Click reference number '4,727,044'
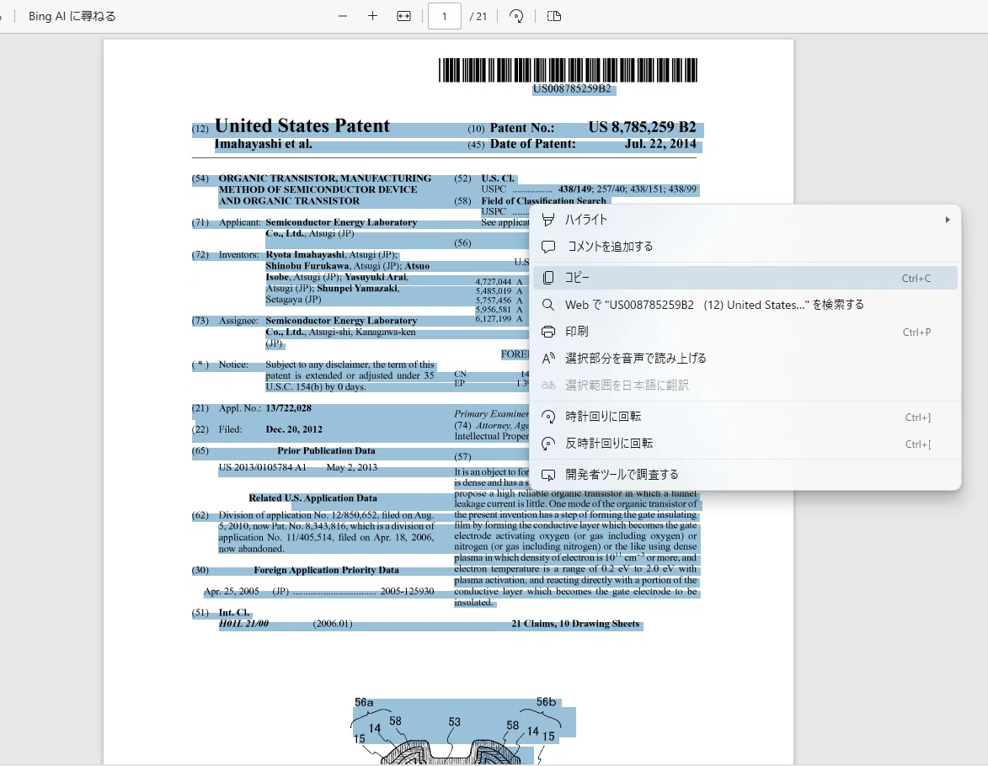Image resolution: width=988 pixels, height=766 pixels. 494,282
